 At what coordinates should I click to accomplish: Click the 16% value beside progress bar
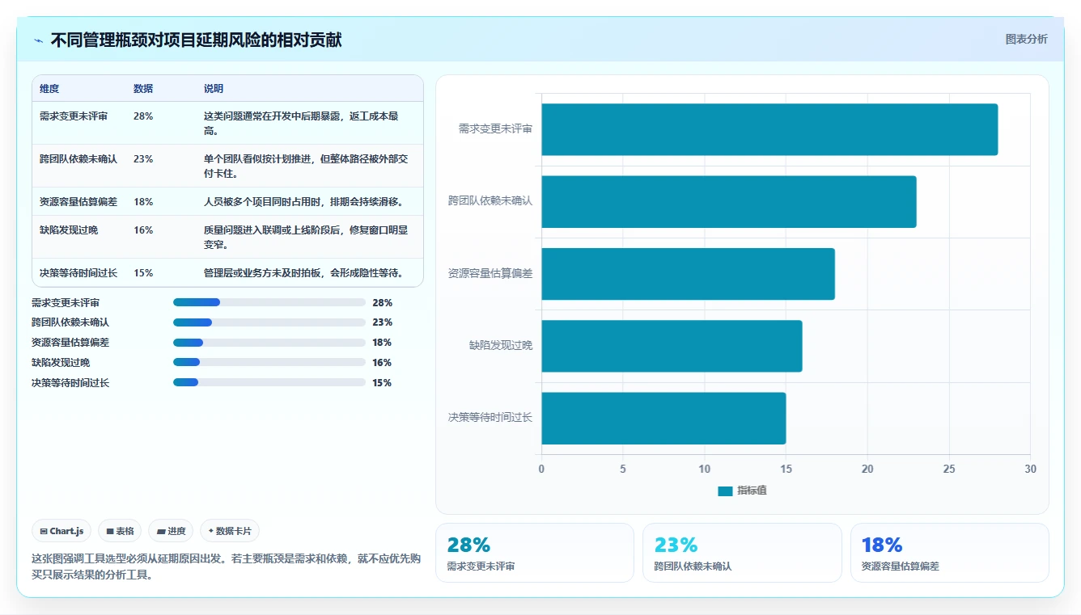(382, 363)
